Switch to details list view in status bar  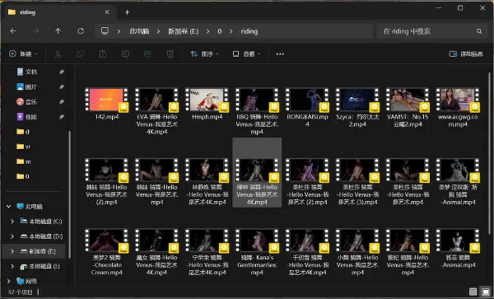(473, 291)
